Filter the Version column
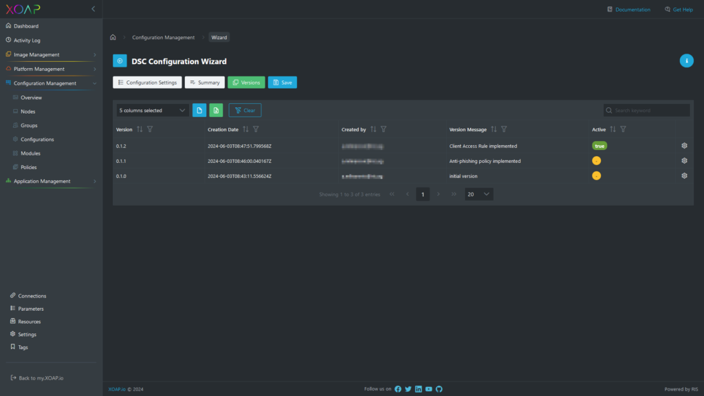Image resolution: width=704 pixels, height=396 pixels. click(x=150, y=129)
